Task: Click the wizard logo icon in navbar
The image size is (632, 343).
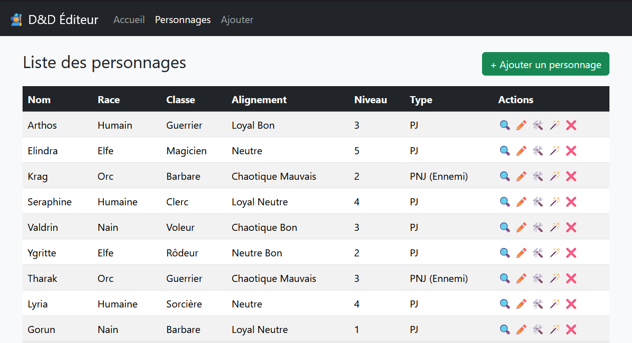Action: [x=17, y=20]
